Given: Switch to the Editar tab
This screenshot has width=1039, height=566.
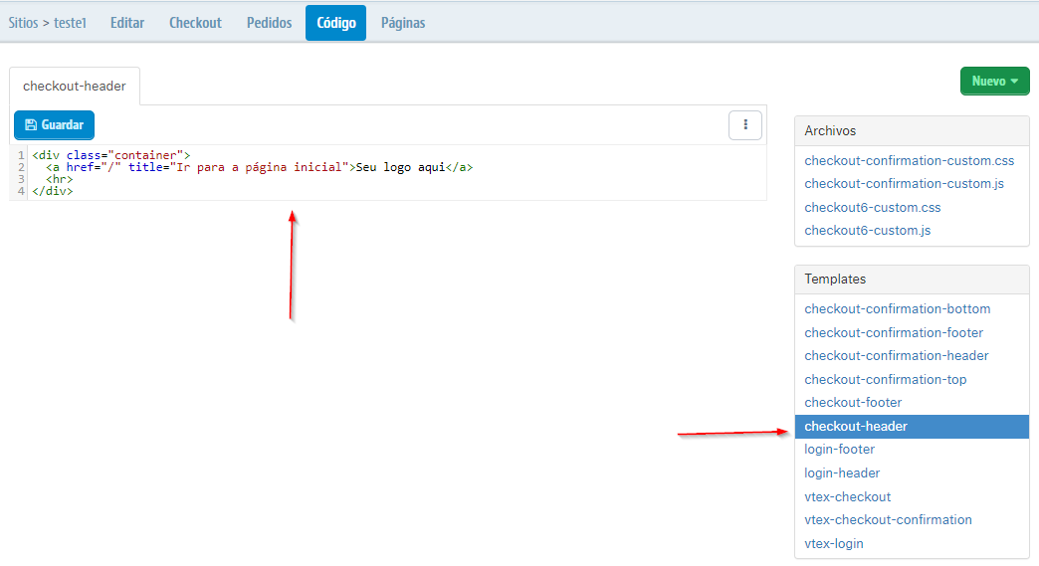Looking at the screenshot, I should click(x=127, y=23).
